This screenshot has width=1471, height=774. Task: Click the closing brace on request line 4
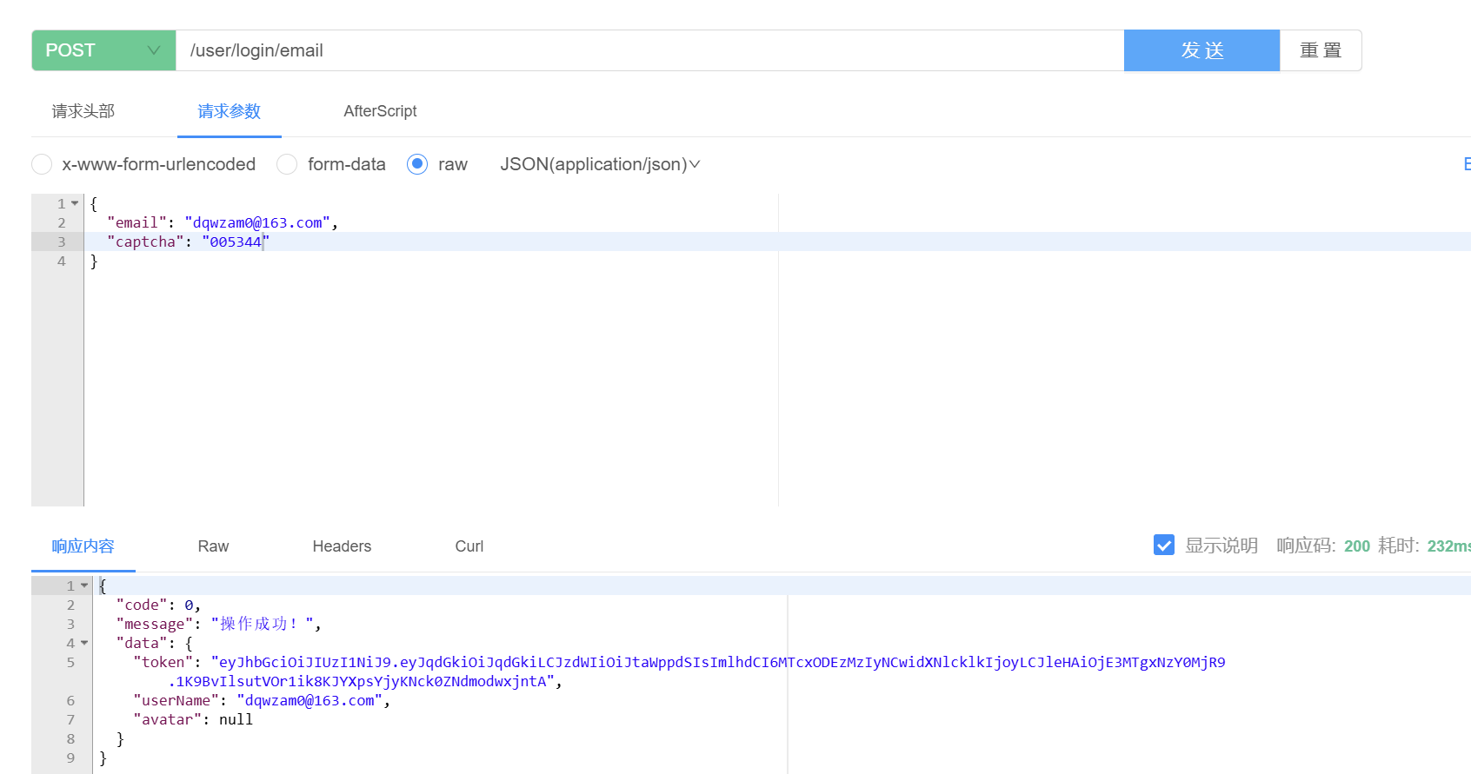tap(94, 261)
